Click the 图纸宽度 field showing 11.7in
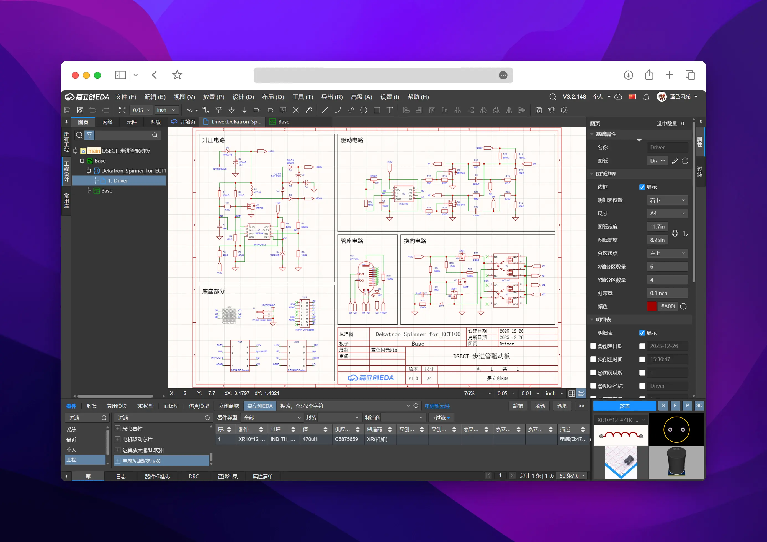The width and height of the screenshot is (767, 542). [x=657, y=227]
